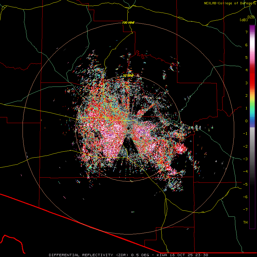The width and height of the screenshot is (257, 257).
Task: Click the TH label on the color scale
Action: (x=245, y=222)
